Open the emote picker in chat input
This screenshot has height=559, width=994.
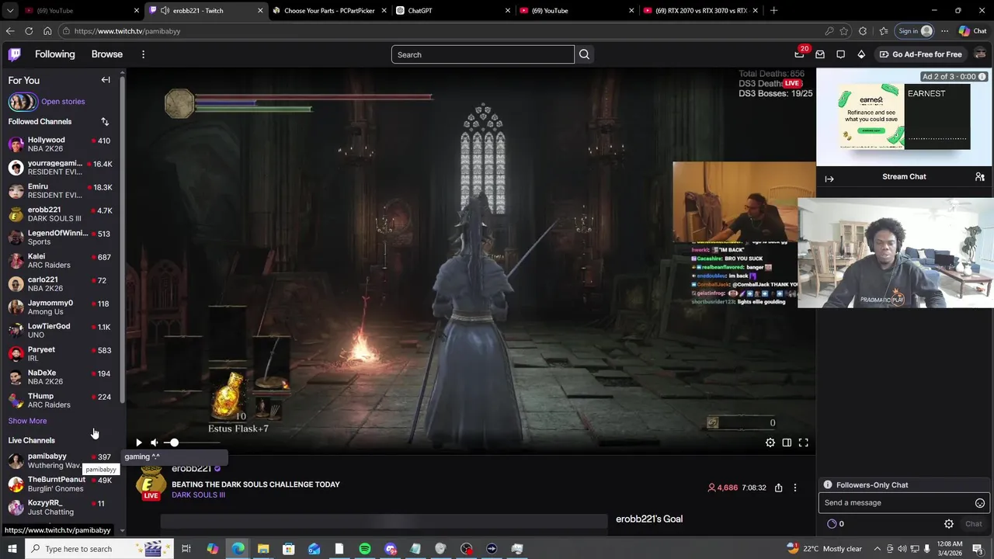click(980, 503)
